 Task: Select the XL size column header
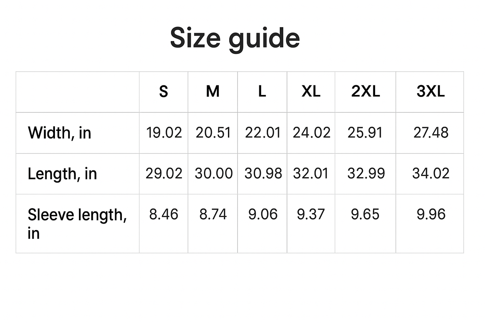311,91
